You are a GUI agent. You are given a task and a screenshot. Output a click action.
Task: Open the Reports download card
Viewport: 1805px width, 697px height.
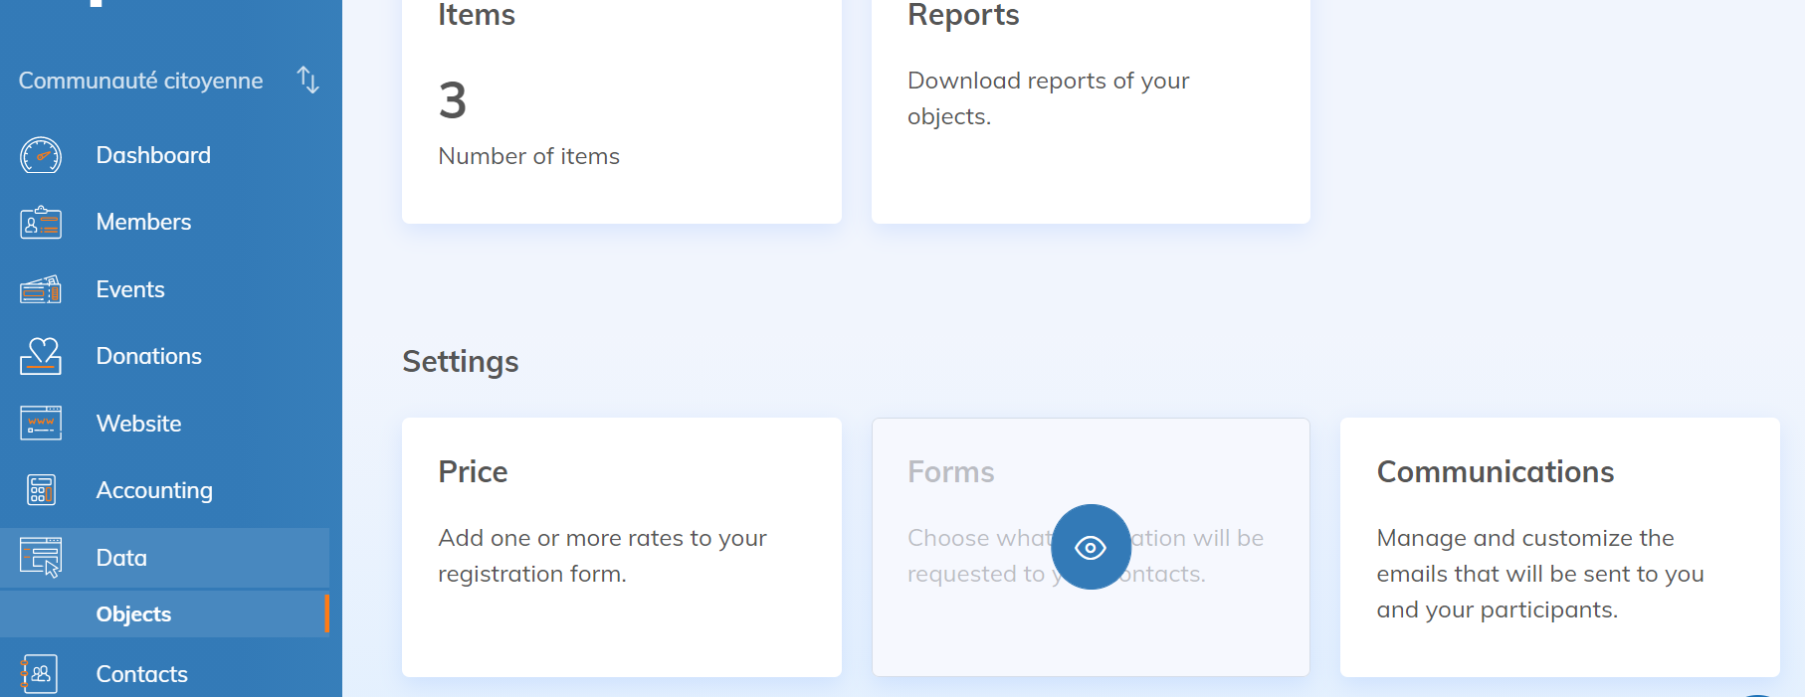point(1090,109)
